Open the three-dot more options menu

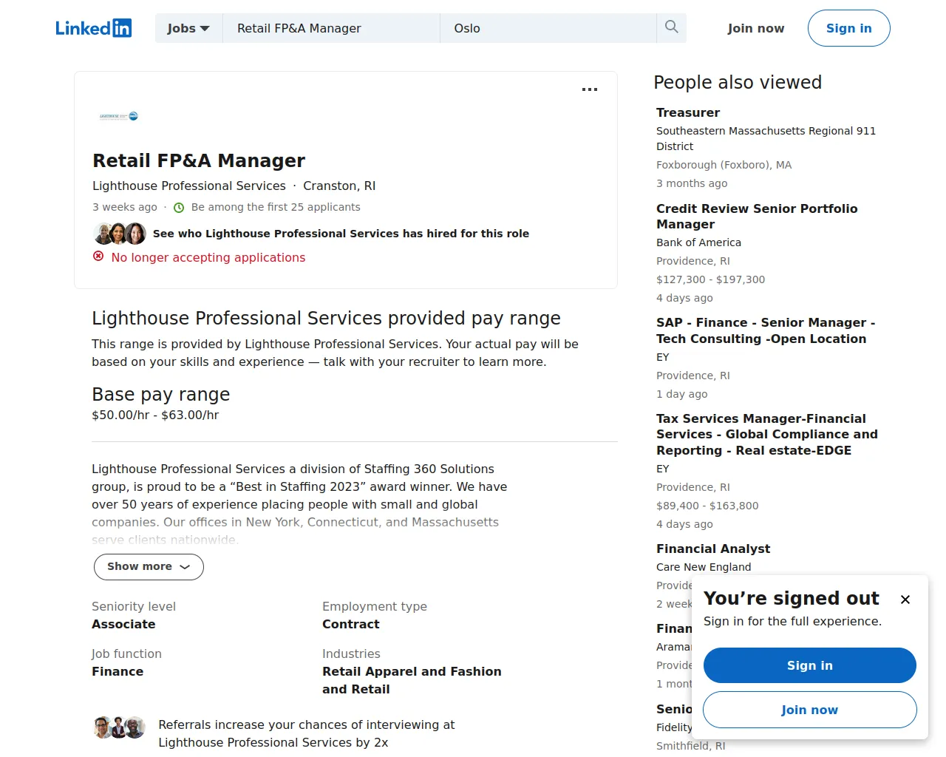[589, 89]
